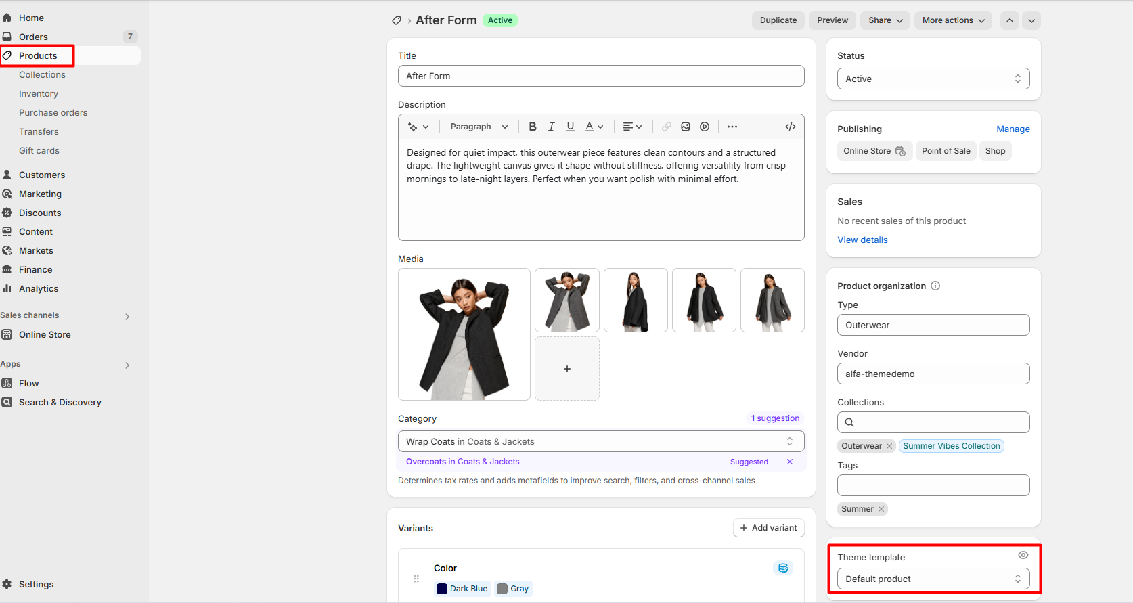Insert image using description toolbar icon
Image resolution: width=1133 pixels, height=603 pixels.
click(686, 127)
